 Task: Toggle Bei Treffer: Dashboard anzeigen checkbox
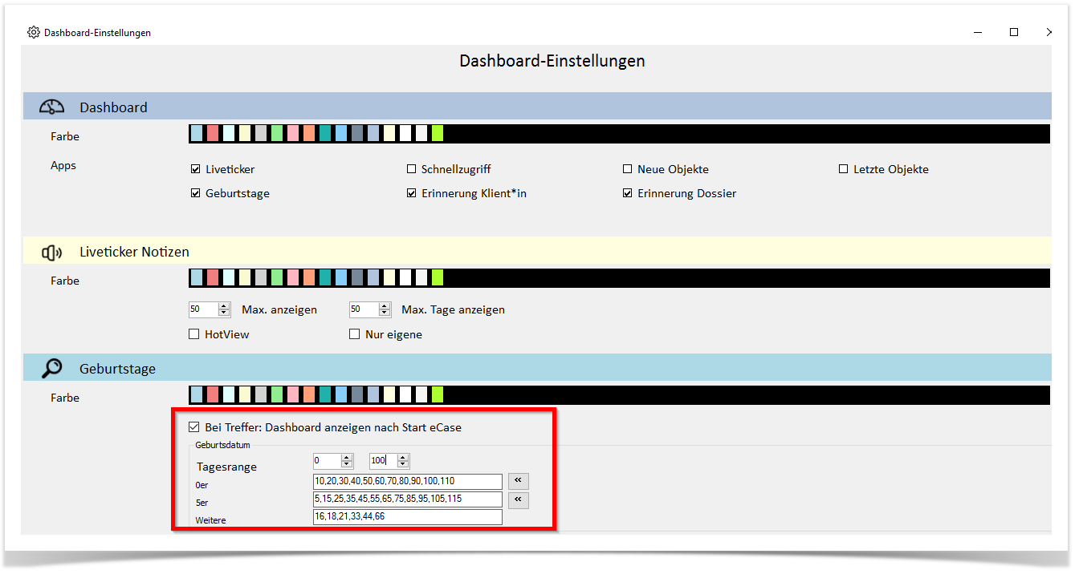point(193,427)
